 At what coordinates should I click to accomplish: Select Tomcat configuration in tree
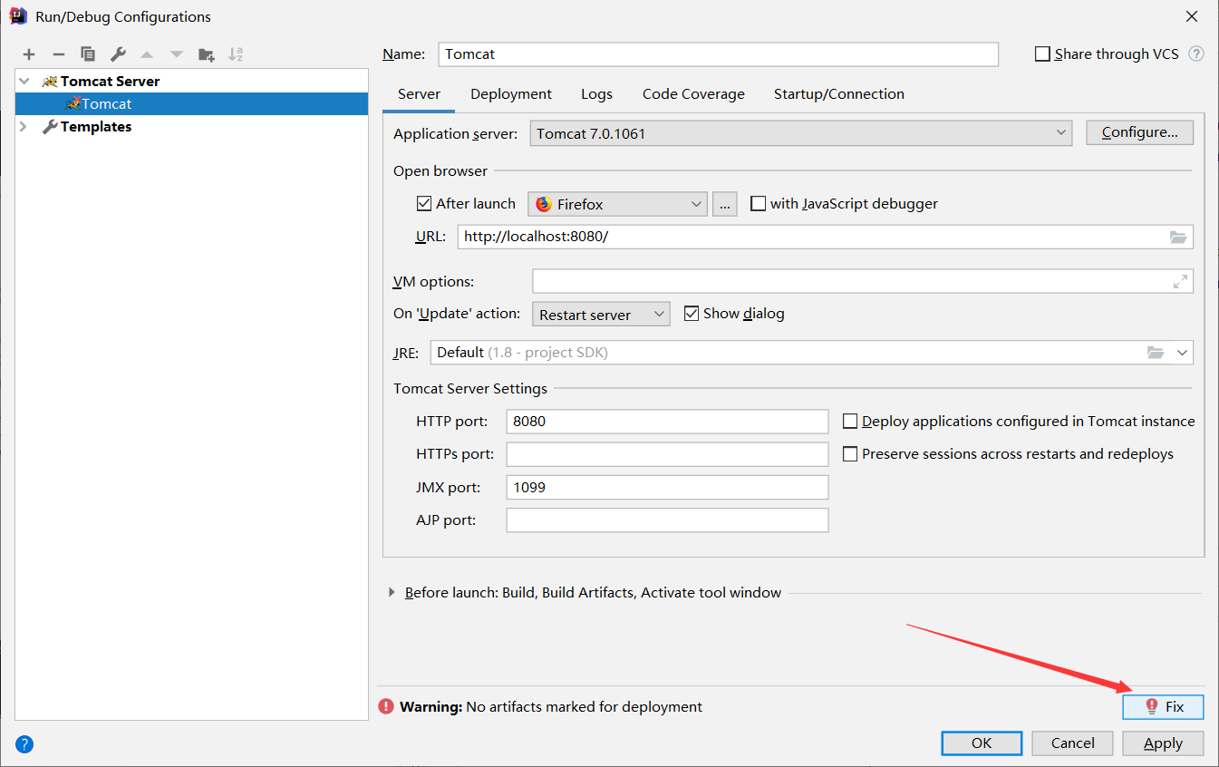(192, 104)
